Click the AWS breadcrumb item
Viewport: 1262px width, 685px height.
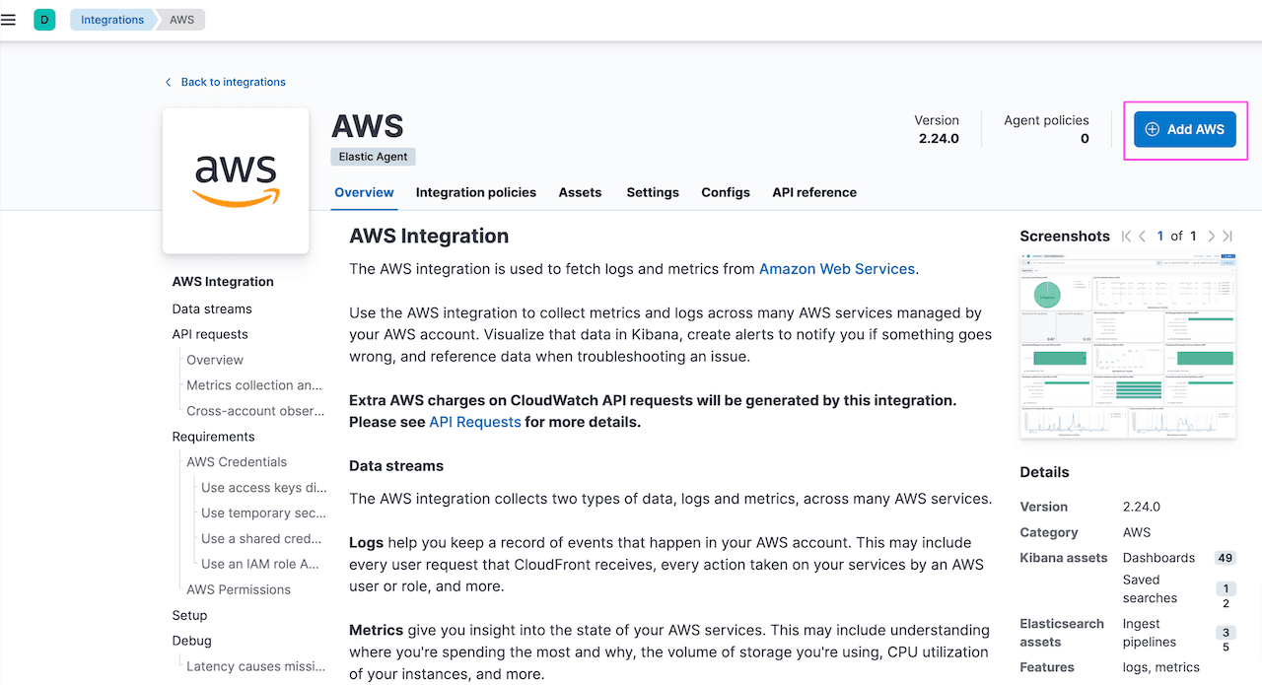tap(180, 19)
